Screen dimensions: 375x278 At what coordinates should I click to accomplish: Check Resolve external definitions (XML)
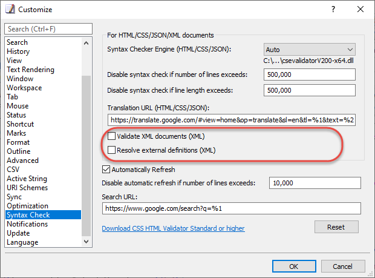point(112,150)
